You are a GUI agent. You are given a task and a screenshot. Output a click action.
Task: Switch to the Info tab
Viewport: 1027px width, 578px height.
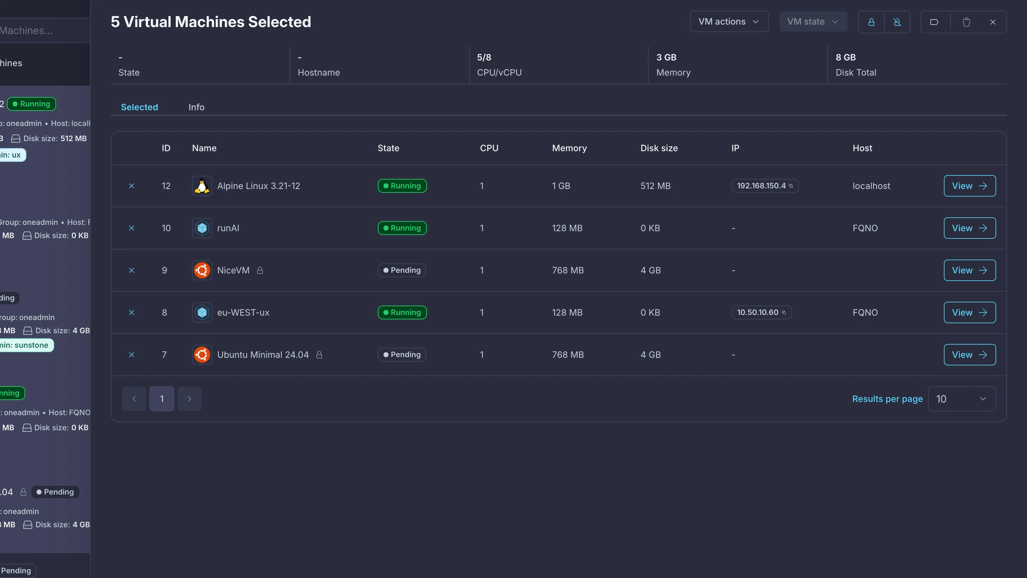click(197, 107)
